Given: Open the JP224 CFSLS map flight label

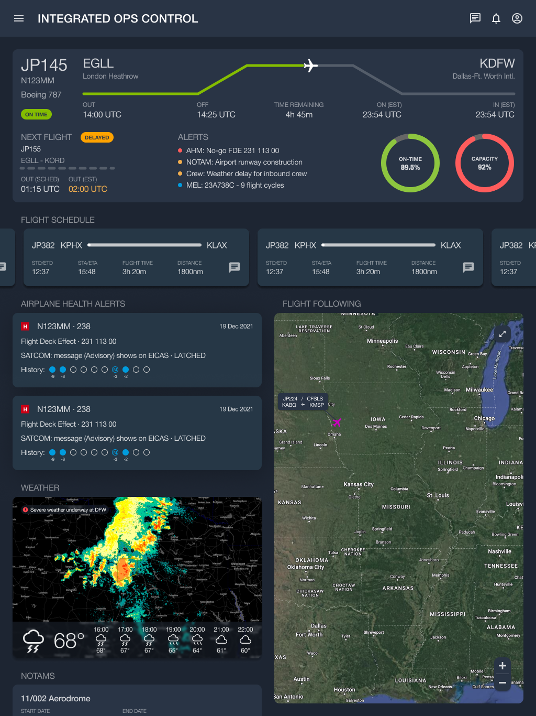Looking at the screenshot, I should pos(303,402).
